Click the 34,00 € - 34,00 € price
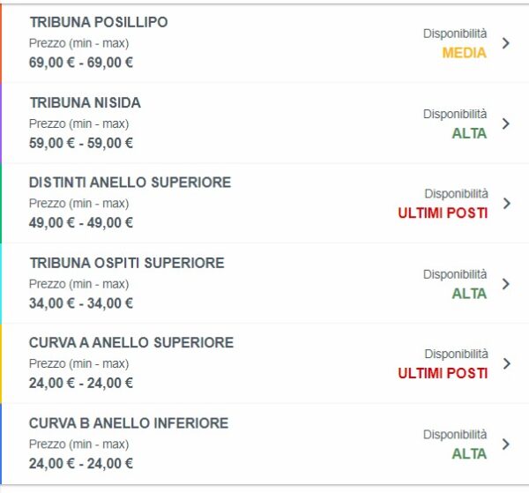The width and height of the screenshot is (529, 493). 80,303
